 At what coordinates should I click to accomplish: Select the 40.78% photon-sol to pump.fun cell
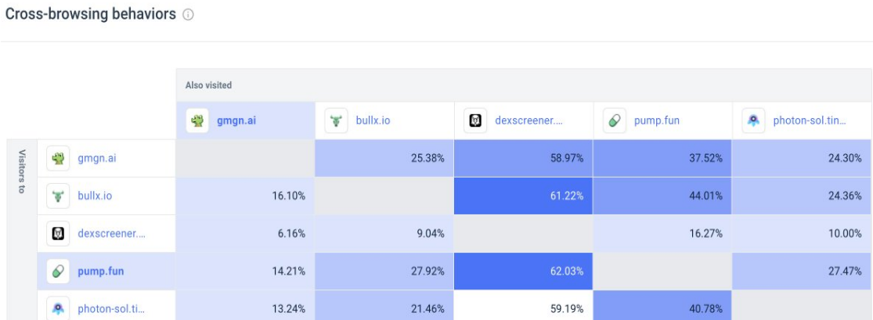[662, 308]
